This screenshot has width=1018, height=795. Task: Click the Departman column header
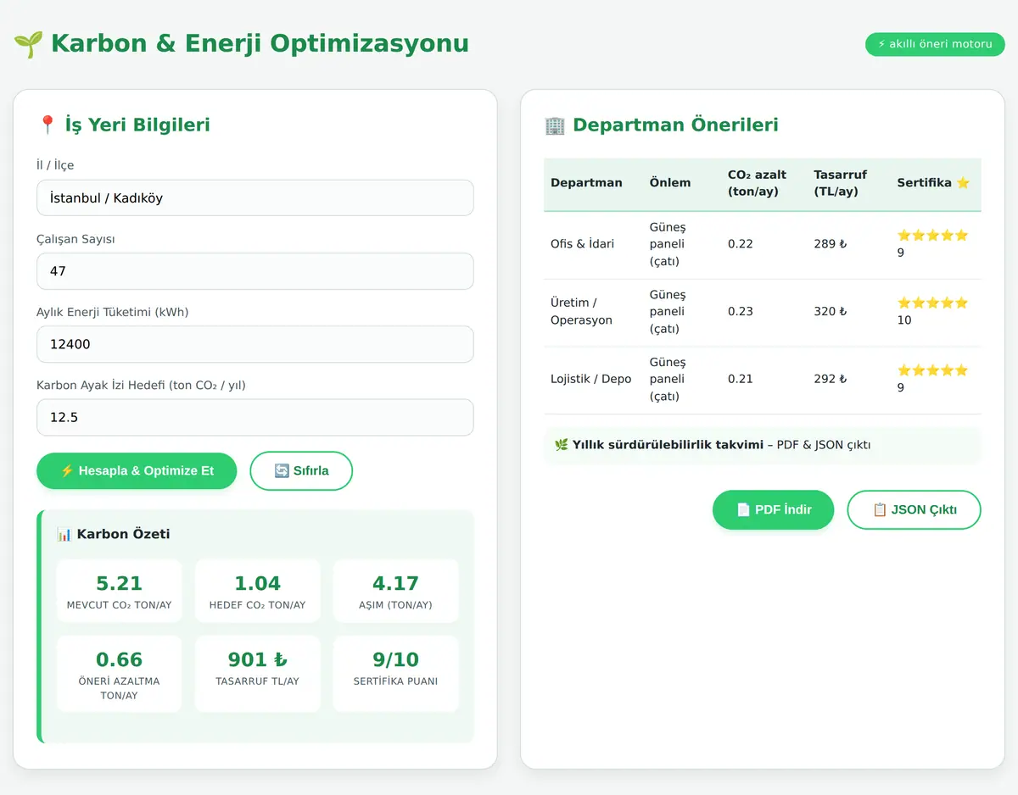(x=586, y=182)
